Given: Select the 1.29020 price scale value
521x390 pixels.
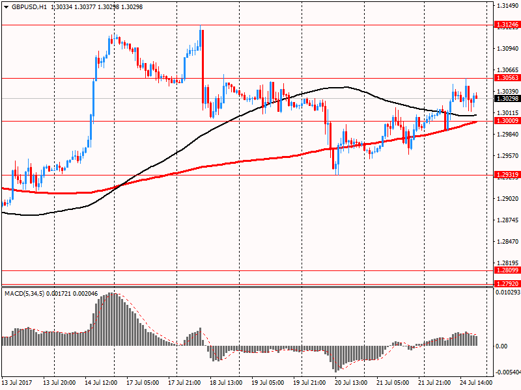Looking at the screenshot, I should (508, 199).
